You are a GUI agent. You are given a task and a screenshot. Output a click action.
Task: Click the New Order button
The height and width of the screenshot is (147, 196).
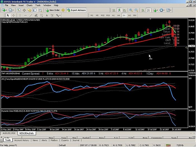[x=53, y=10]
